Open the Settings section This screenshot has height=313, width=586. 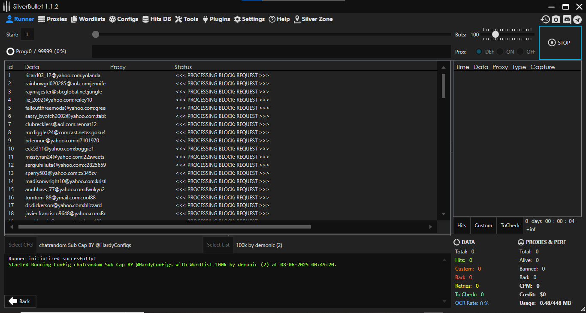pos(249,19)
